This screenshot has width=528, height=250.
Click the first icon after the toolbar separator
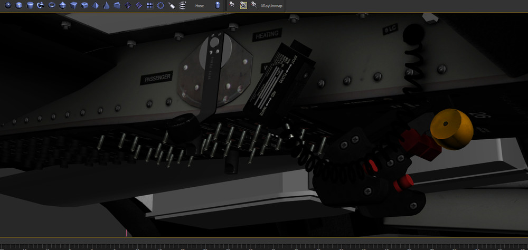(x=232, y=6)
